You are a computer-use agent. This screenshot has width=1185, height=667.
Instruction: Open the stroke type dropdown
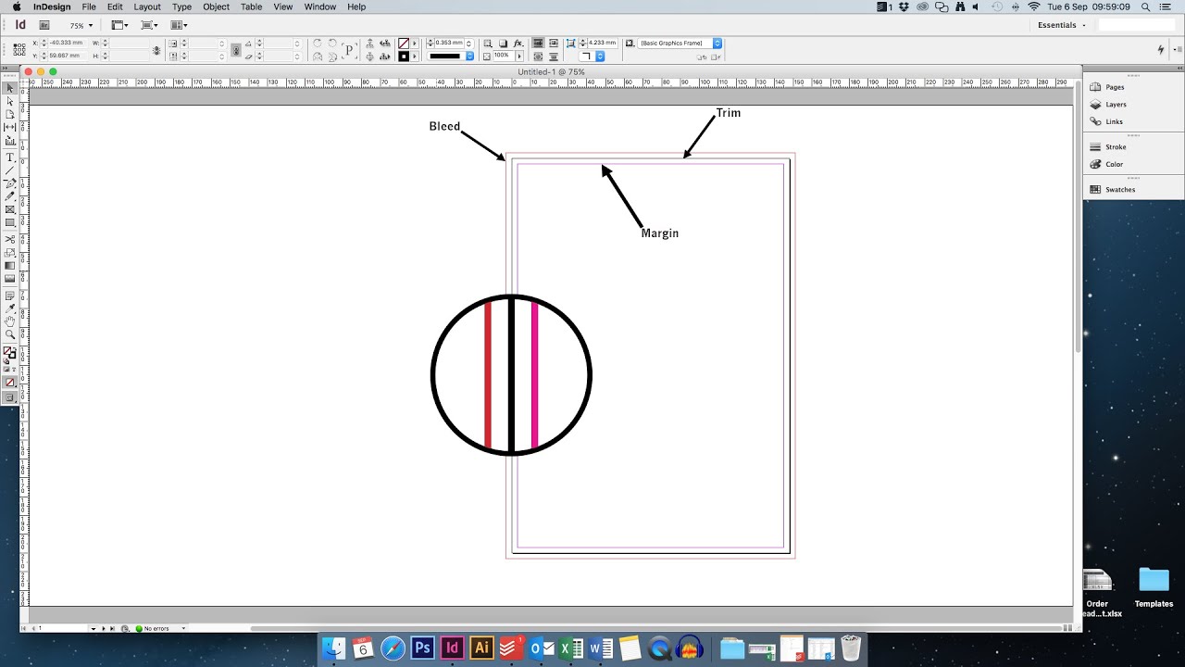451,57
